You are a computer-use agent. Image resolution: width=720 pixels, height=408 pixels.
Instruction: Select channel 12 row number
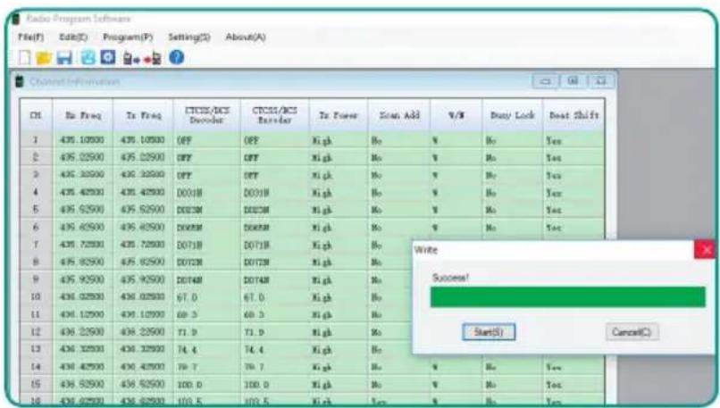click(36, 332)
